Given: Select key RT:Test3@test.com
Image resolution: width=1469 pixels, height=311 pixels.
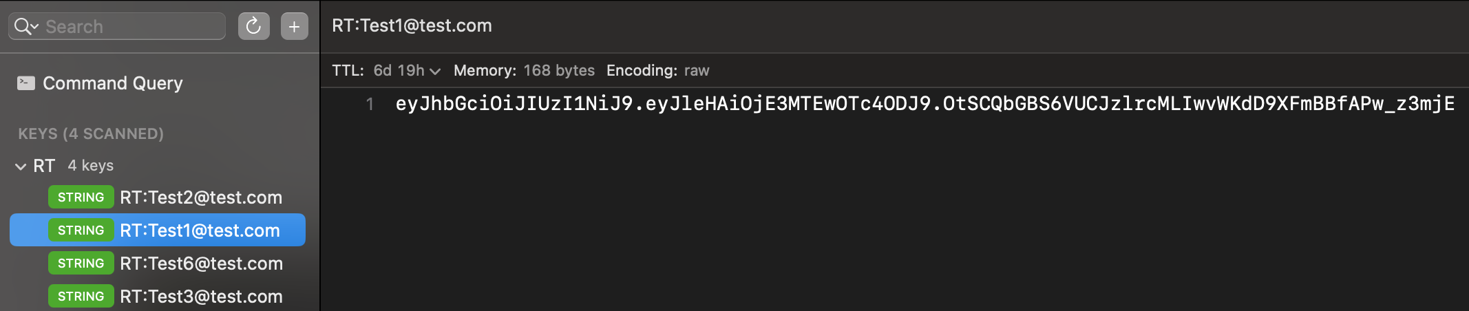Looking at the screenshot, I should coord(158,297).
